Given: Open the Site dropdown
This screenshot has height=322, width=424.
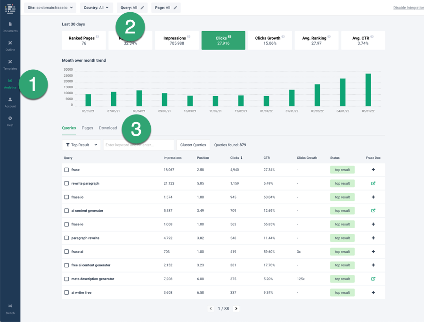Looking at the screenshot, I should 50,8.
